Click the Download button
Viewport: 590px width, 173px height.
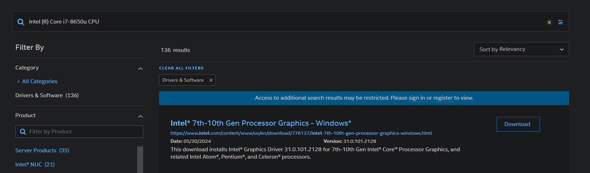pyautogui.click(x=518, y=124)
